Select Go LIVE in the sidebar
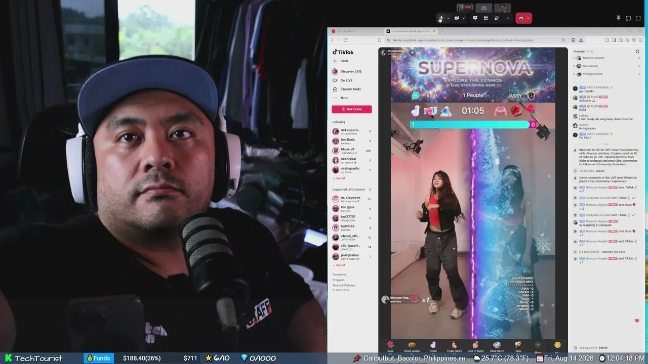Image resolution: width=648 pixels, height=364 pixels. pos(342,80)
